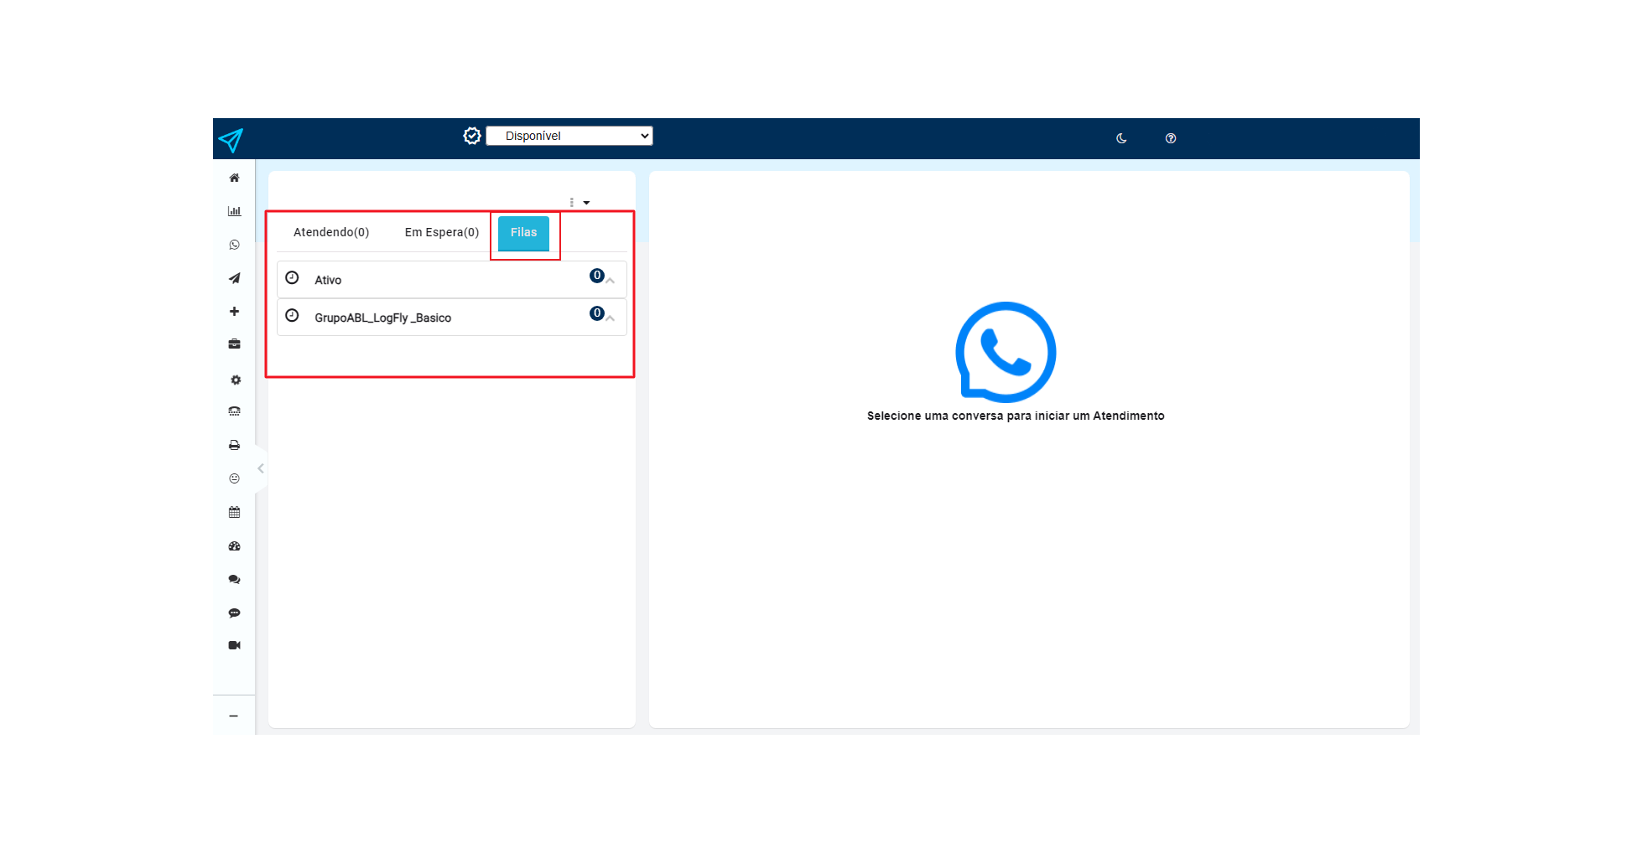
Task: Open the chat bubble with dots icon
Action: click(234, 613)
